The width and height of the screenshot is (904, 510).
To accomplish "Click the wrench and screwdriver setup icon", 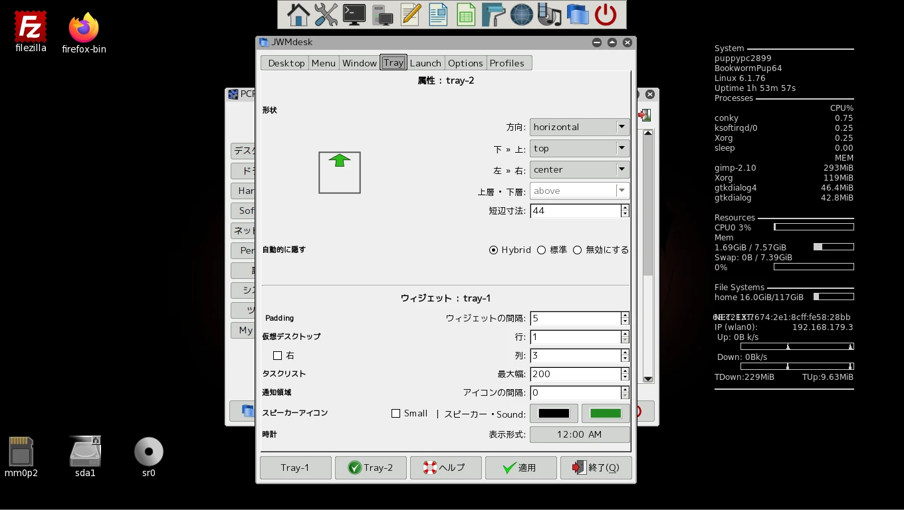I will pos(326,15).
